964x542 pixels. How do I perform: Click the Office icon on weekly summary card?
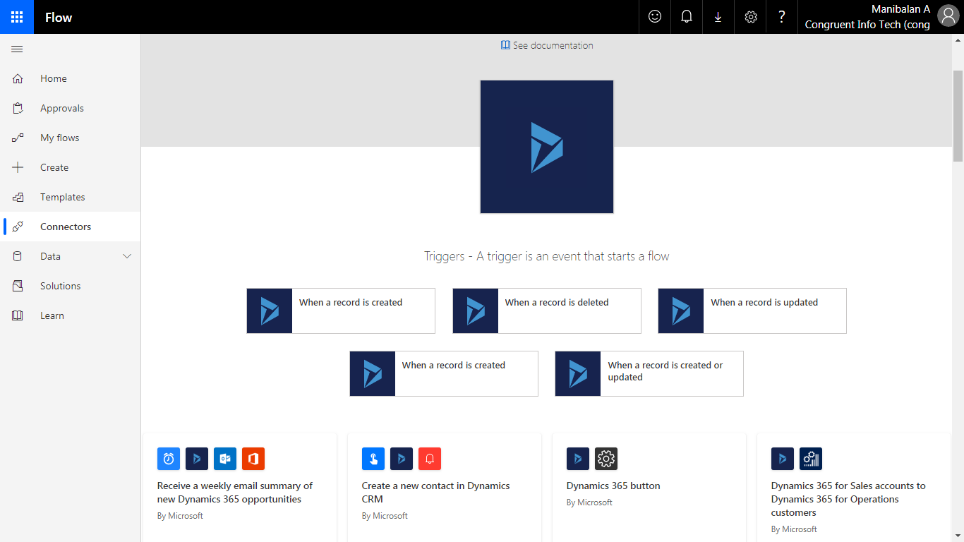[x=253, y=459]
